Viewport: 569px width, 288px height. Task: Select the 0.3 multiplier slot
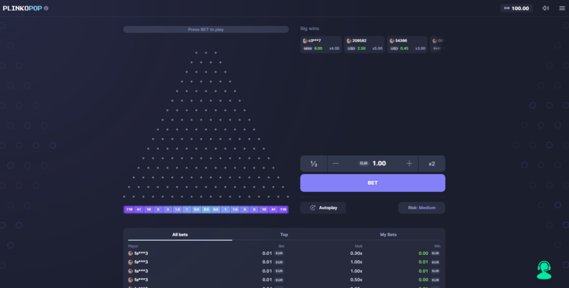pos(206,209)
